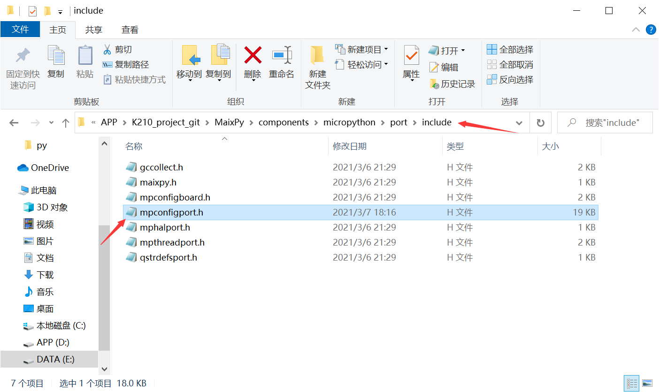The width and height of the screenshot is (659, 392).
Task: Collapse the ribbon with chevron arrow
Action: click(636, 30)
